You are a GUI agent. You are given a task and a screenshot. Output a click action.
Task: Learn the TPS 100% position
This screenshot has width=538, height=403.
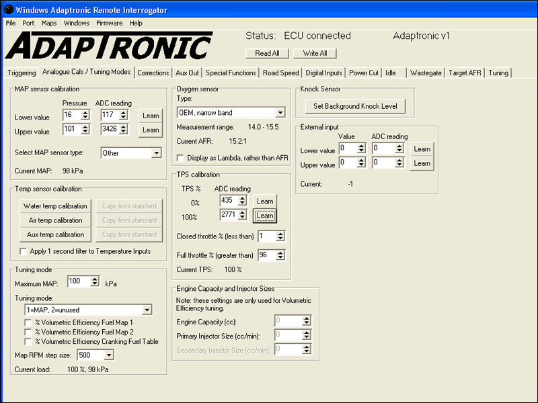[265, 216]
